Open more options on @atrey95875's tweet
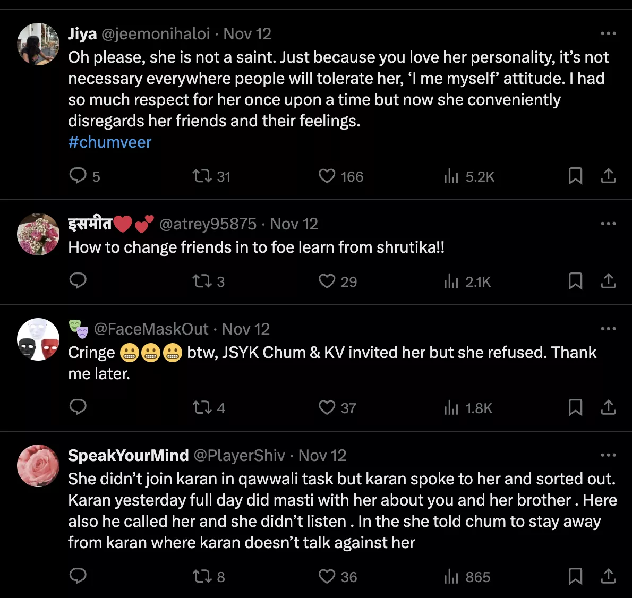 (608, 224)
